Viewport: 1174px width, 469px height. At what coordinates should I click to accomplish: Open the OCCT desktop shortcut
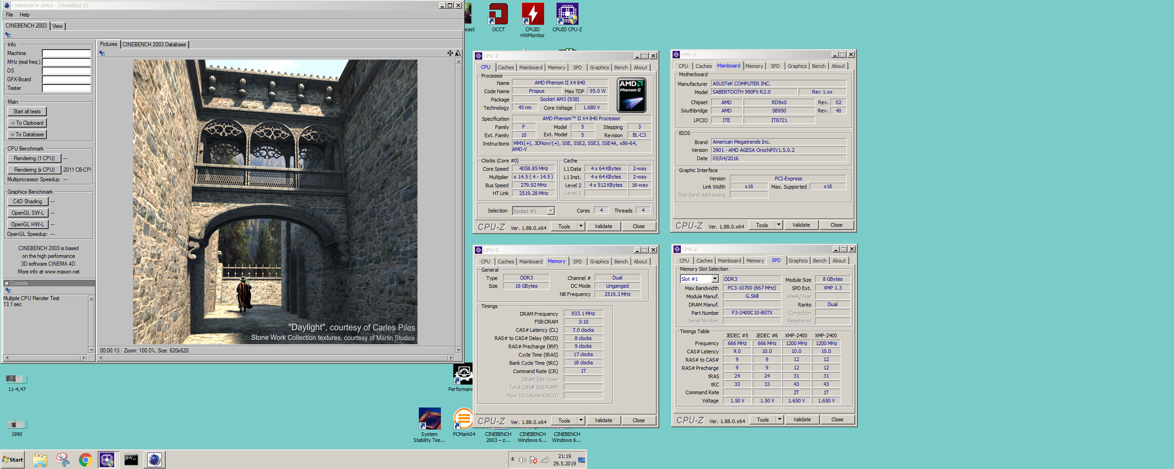(498, 18)
